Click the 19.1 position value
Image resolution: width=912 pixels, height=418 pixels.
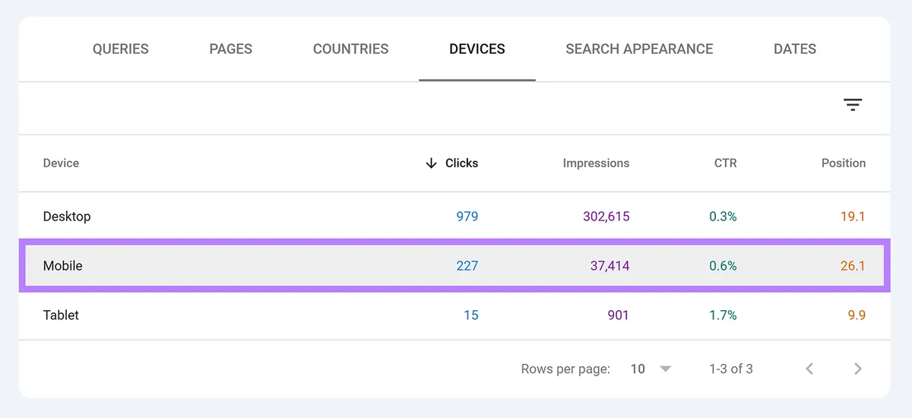point(853,217)
